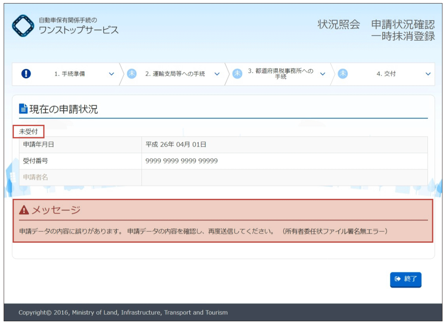Select the 3. 都道府県税事務所への手続 step tab
Screen dimensions: 445x324
pyautogui.click(x=279, y=74)
